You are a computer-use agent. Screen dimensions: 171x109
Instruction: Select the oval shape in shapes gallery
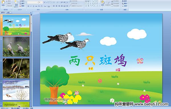point(97,1)
